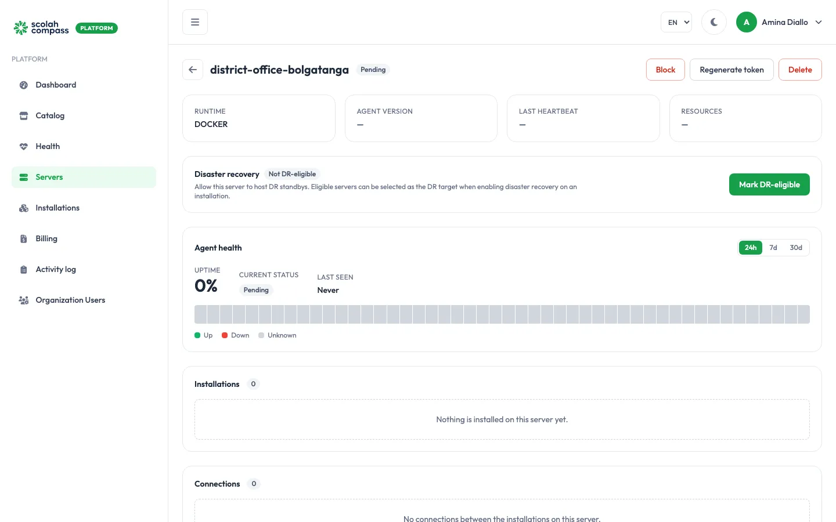This screenshot has height=522, width=836.
Task: Open Installations in sidebar
Action: 84,208
